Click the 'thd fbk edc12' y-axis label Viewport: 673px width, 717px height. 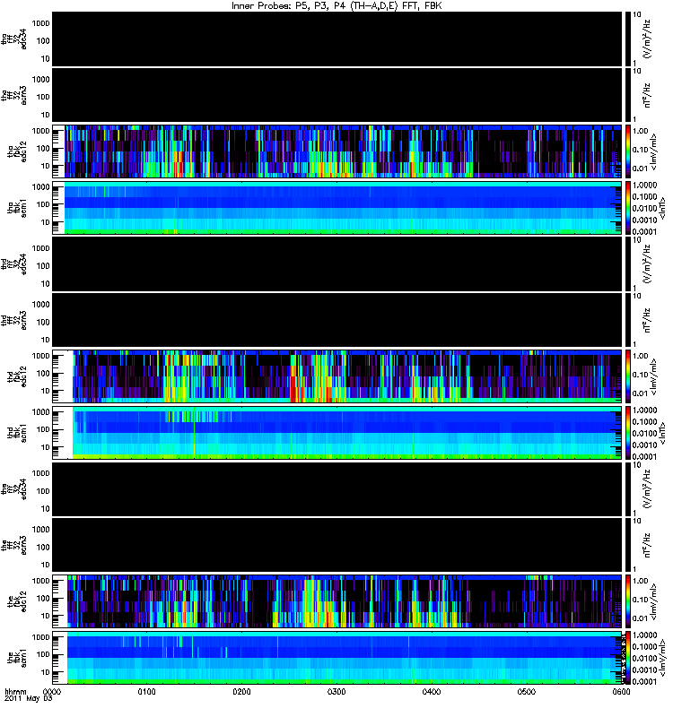click(17, 376)
